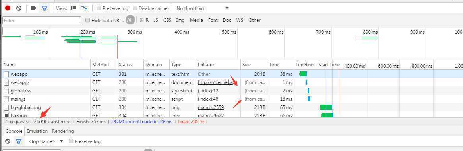Enable Preserve log in console
Image resolution: width=463 pixels, height=151 pixels.
click(71, 141)
